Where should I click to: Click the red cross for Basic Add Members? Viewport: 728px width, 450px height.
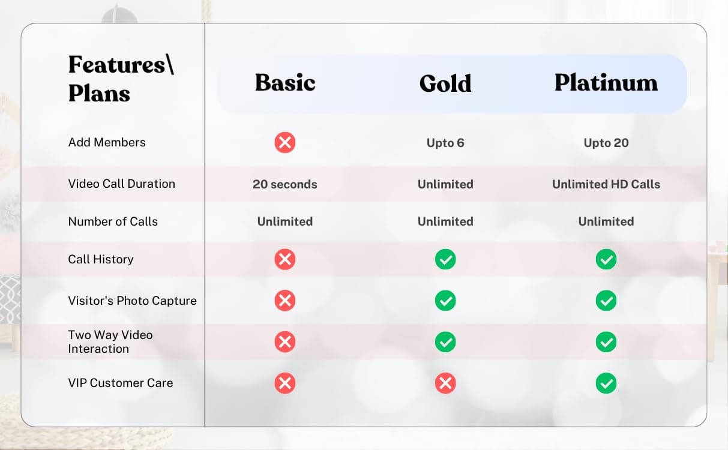[x=285, y=143]
